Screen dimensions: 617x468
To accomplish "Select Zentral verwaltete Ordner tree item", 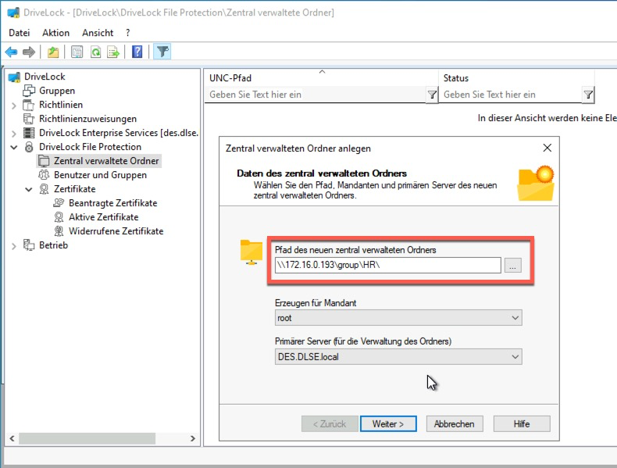I will coord(106,161).
